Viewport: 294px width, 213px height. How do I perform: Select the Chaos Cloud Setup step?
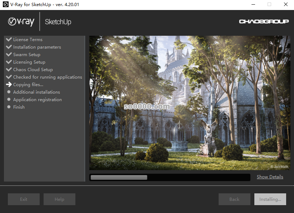point(33,70)
